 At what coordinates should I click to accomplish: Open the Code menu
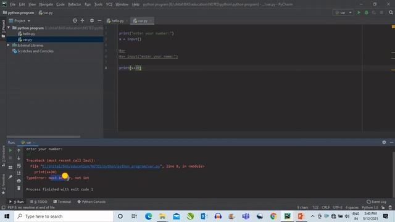coord(60,4)
